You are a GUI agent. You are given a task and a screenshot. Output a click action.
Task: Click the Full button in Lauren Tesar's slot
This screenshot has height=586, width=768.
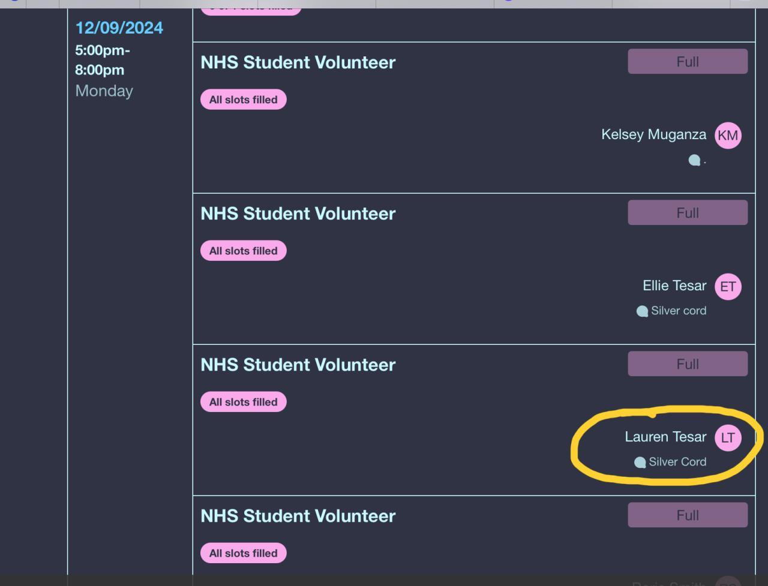tap(688, 364)
